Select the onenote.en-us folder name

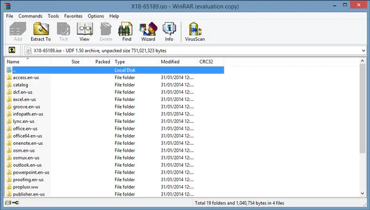pos(28,143)
